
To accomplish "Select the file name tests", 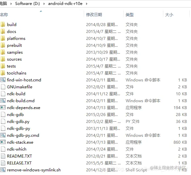I will pyautogui.click(x=11, y=66).
